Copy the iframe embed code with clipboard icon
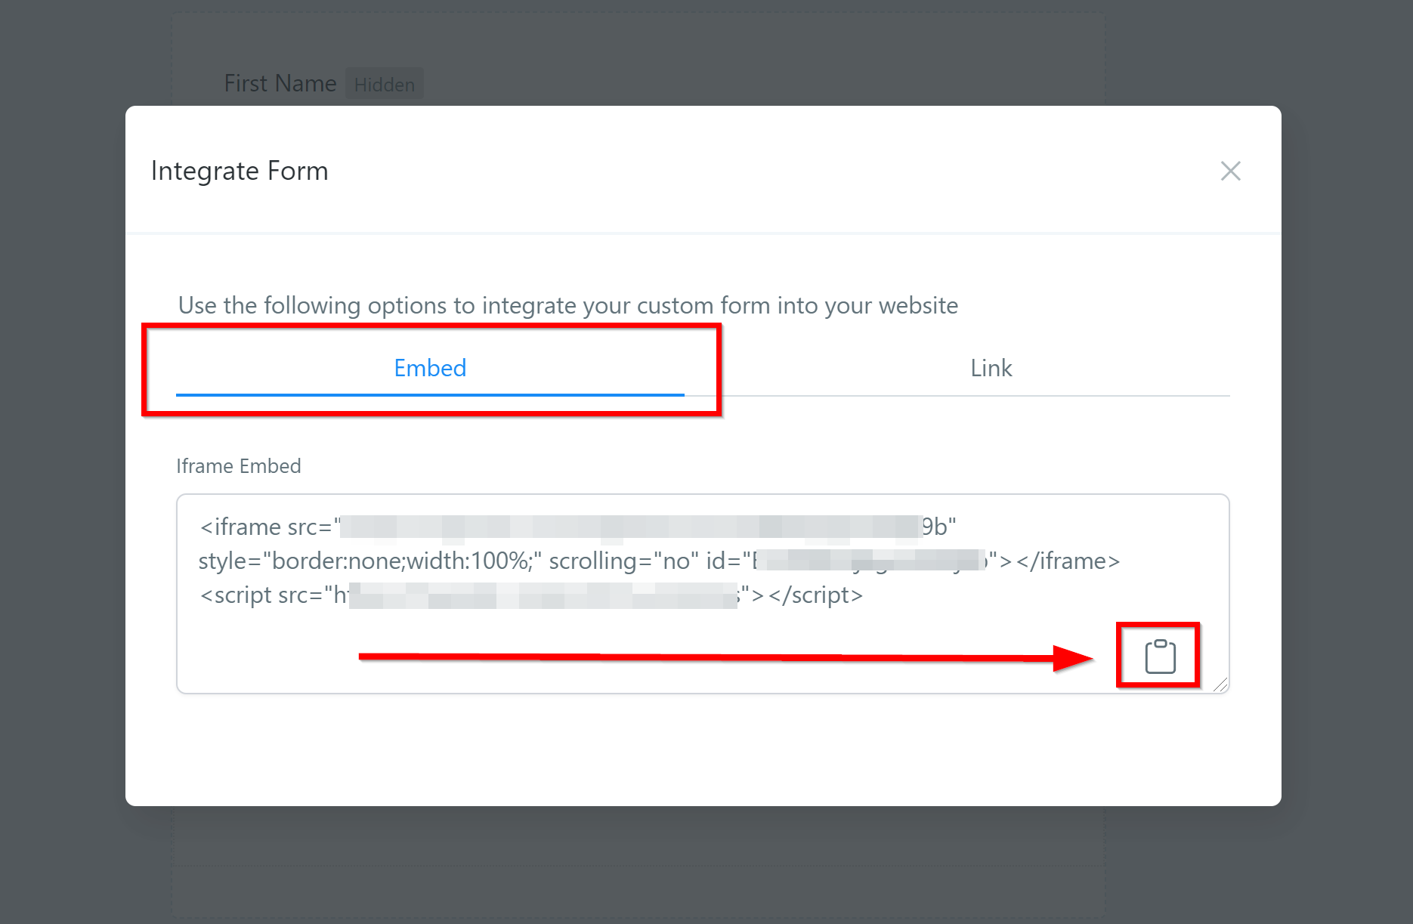The width and height of the screenshot is (1413, 924). coord(1160,656)
